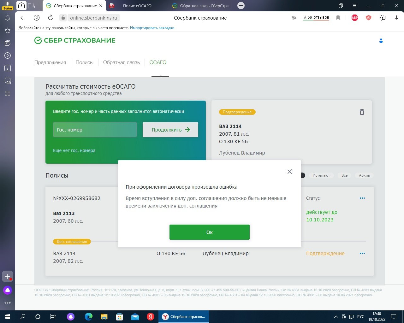Click the Еще нет гос. номера link
Viewport: 404px width, 323px height.
(x=74, y=150)
